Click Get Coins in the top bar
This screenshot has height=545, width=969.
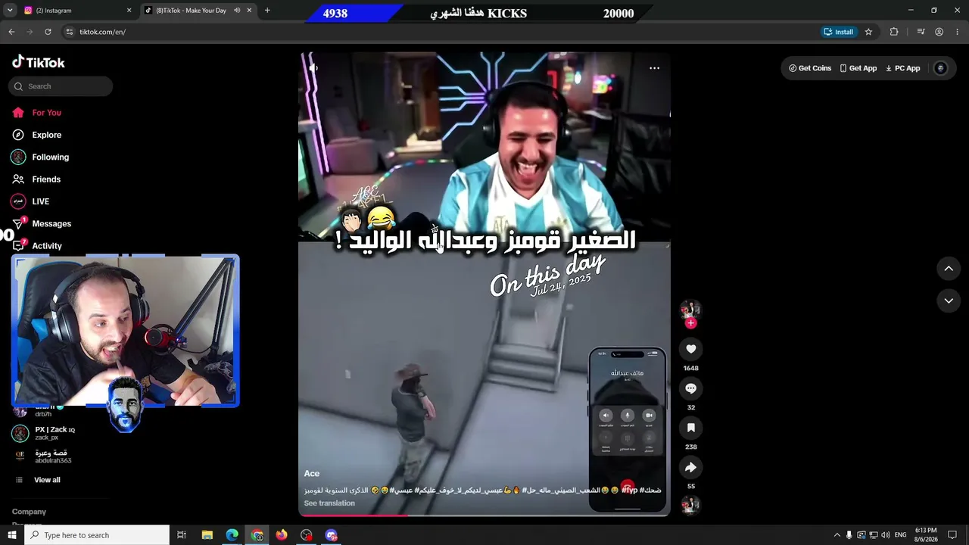point(810,68)
